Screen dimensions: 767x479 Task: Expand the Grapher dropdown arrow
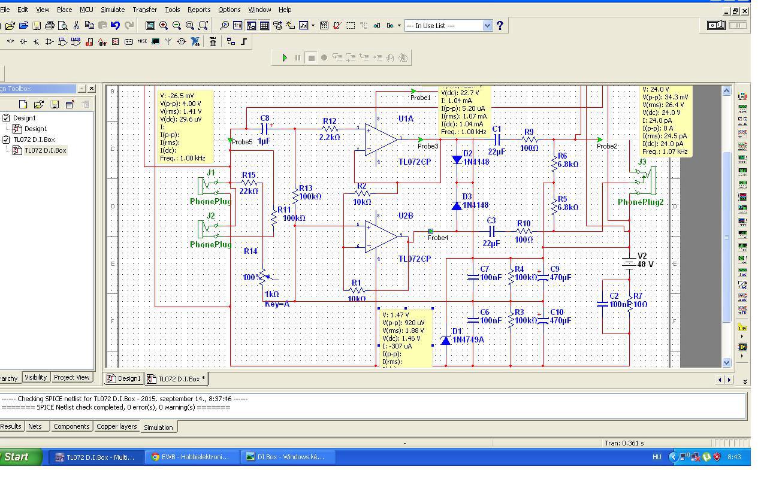click(x=313, y=26)
